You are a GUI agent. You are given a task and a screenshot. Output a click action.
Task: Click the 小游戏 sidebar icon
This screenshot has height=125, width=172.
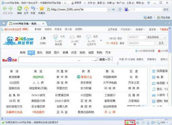154,95
